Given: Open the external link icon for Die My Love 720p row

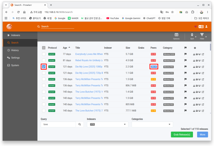Looking at the screenshot, I should tap(203, 73).
